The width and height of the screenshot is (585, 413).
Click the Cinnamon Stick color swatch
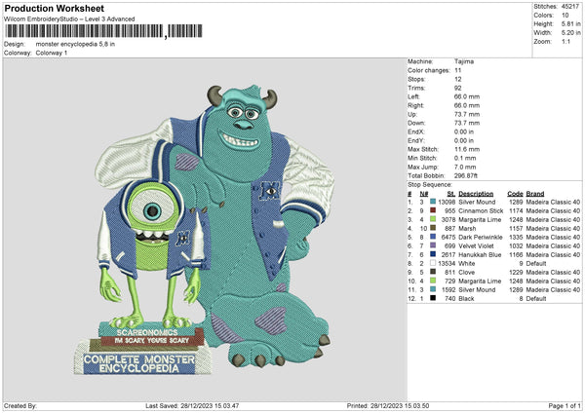[x=433, y=210]
